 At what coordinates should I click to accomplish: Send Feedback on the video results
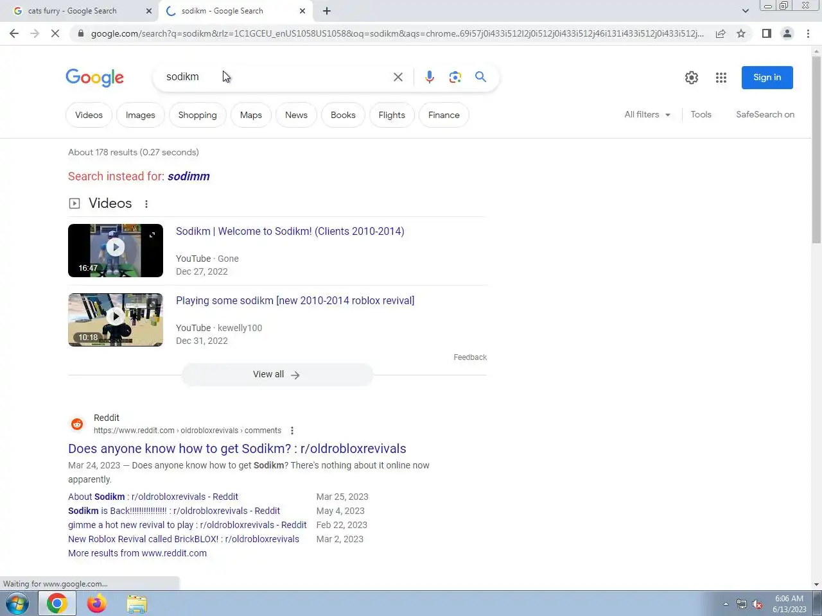tap(470, 357)
